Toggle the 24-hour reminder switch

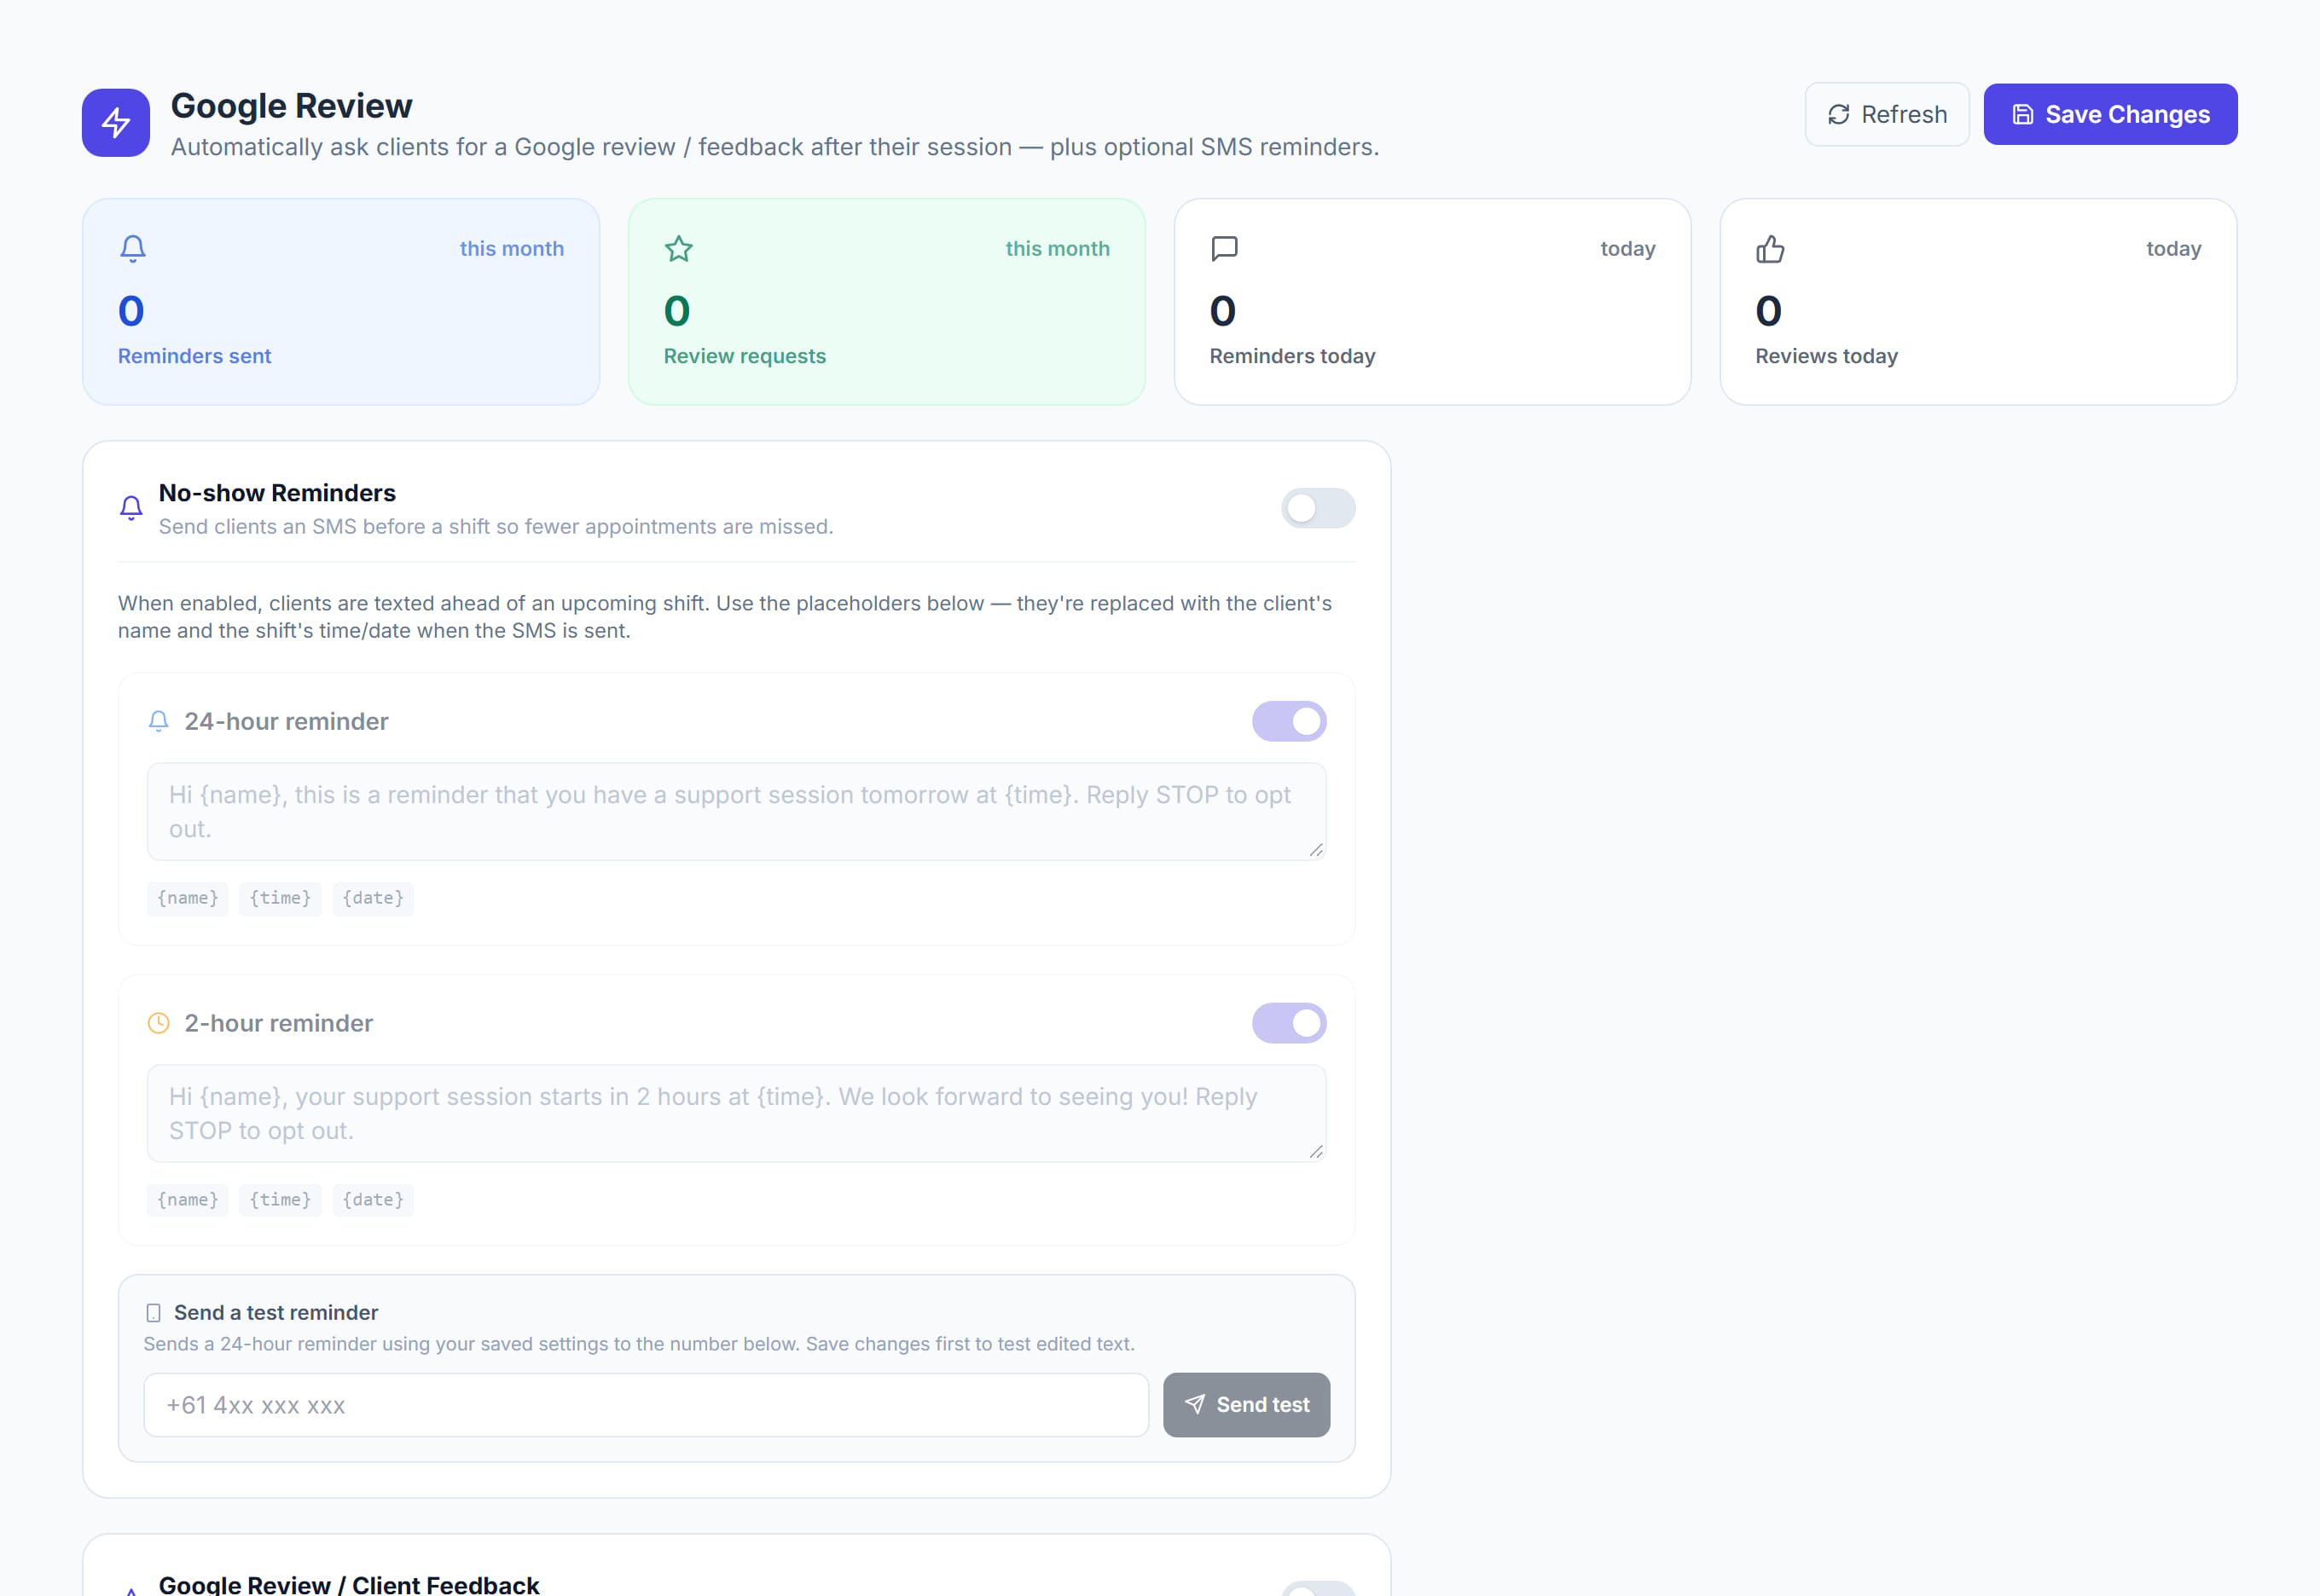[x=1289, y=721]
